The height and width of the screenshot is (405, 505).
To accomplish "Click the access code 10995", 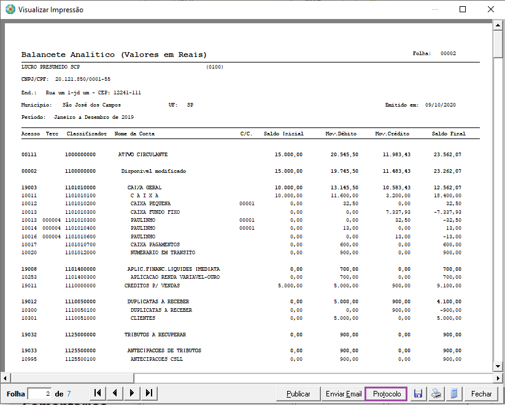I will (x=29, y=359).
